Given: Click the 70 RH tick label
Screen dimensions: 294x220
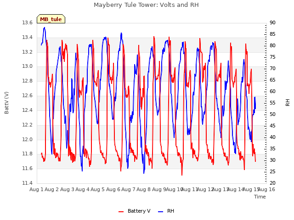Looking at the screenshot, I should click(272, 69).
